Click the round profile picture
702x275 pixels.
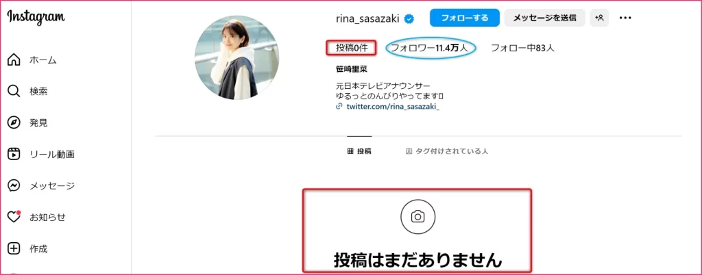click(237, 57)
